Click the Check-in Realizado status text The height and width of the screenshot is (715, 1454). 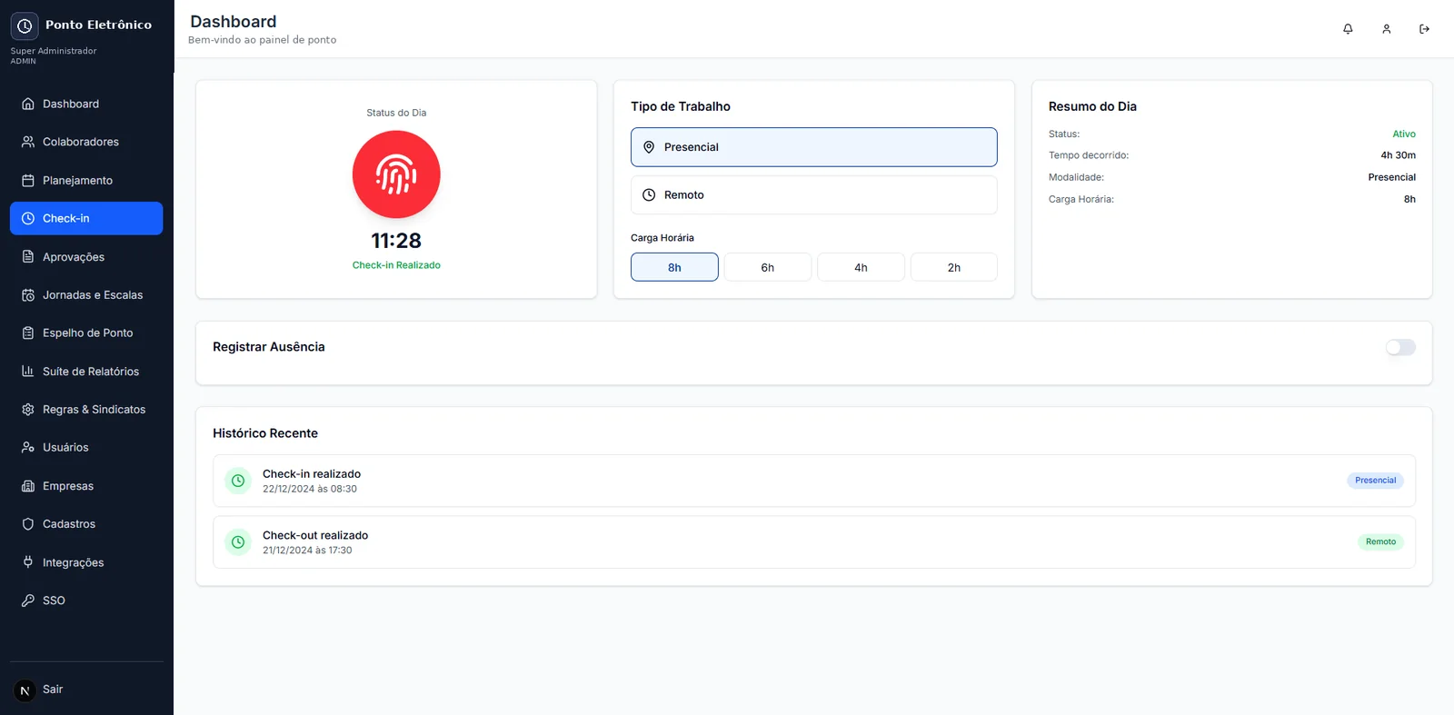pyautogui.click(x=396, y=265)
